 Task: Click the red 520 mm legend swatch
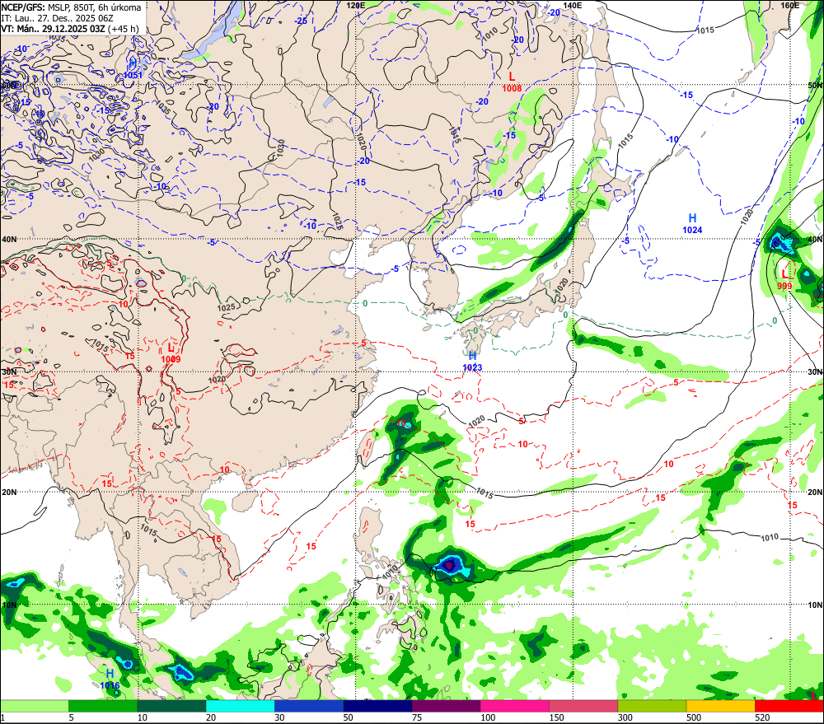coord(789,706)
